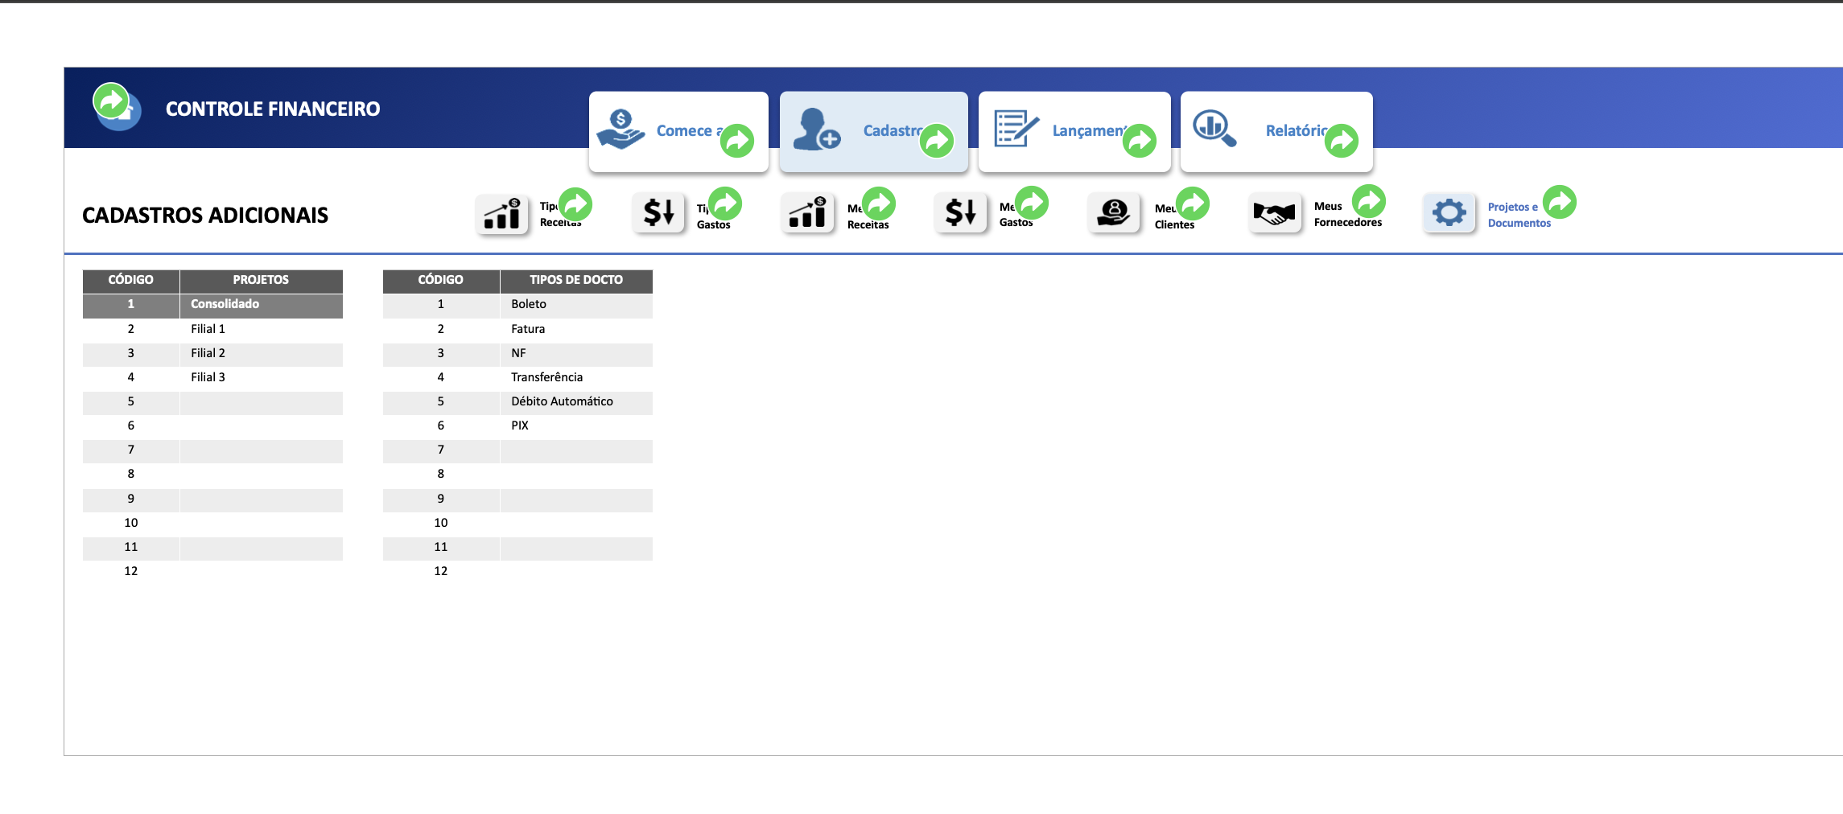The width and height of the screenshot is (1843, 814).
Task: Click green arrow on Relatórios tab
Action: pos(1342,141)
